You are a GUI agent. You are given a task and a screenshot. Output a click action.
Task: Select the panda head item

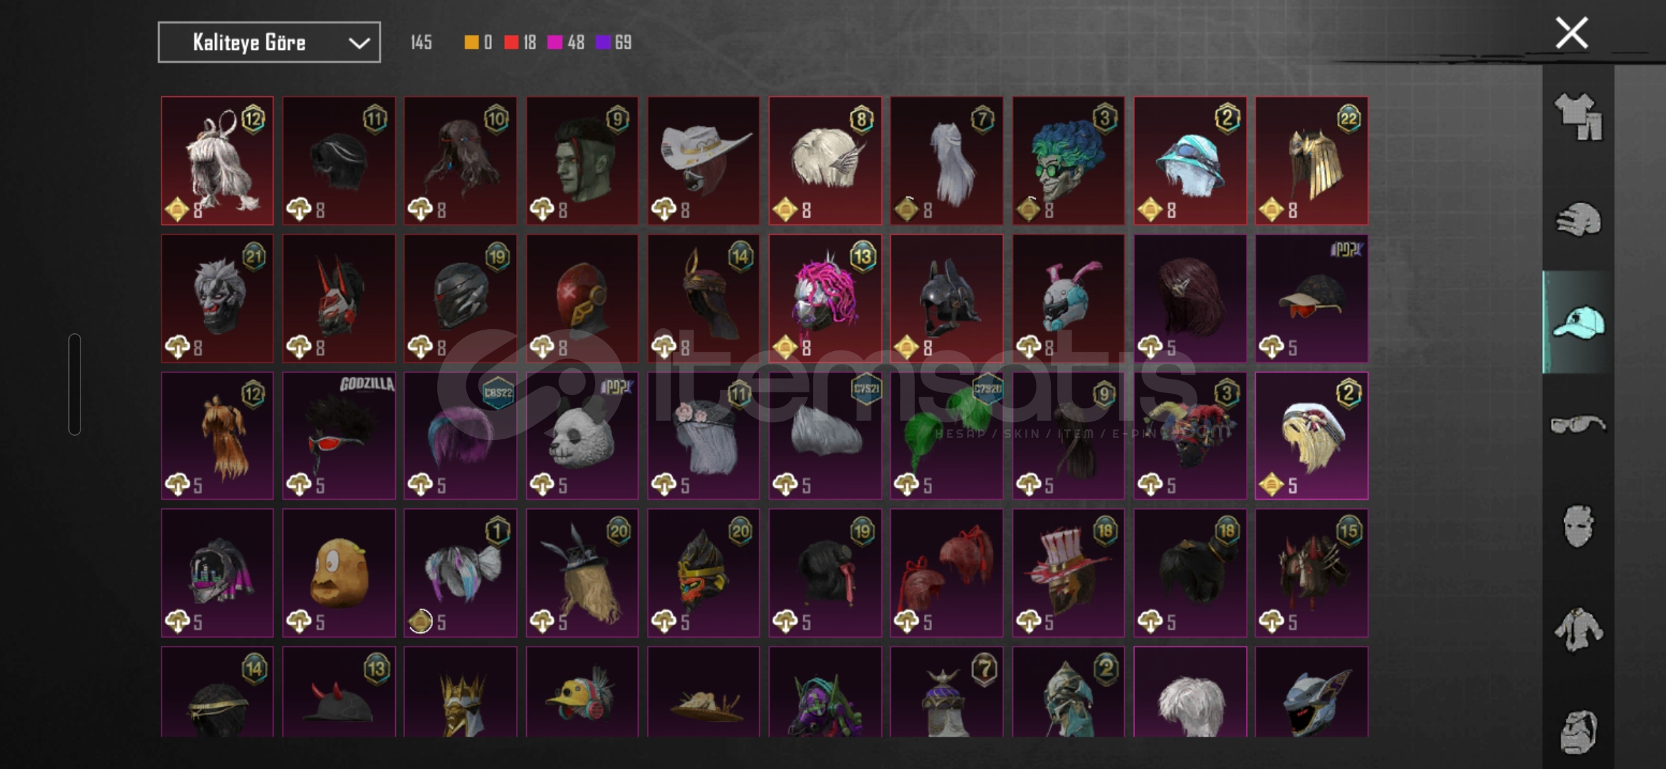(x=582, y=436)
